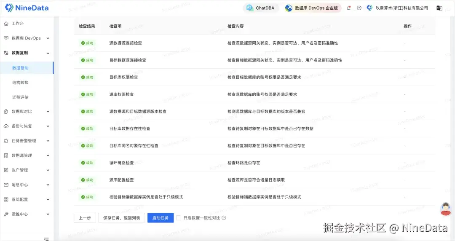Click the 检查结果 column header
Viewport: 455px width, 241px height.
click(x=87, y=26)
